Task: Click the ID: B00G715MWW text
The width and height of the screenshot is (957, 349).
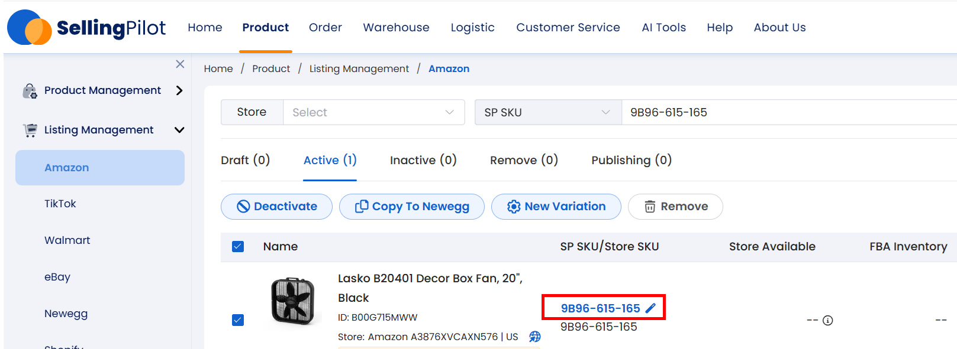Action: pos(378,317)
